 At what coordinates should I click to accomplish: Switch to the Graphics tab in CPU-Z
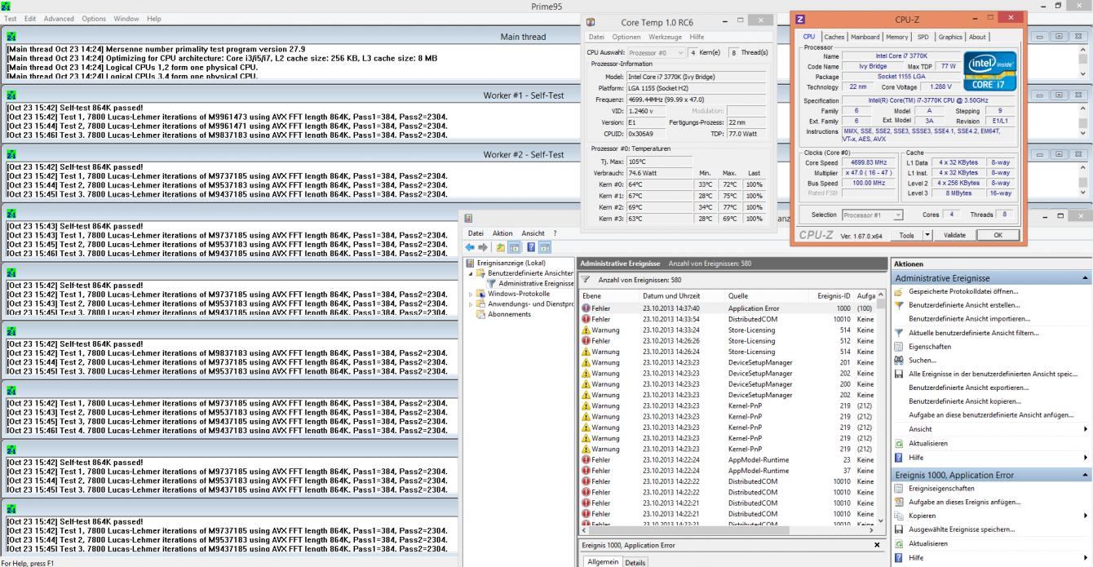point(949,37)
